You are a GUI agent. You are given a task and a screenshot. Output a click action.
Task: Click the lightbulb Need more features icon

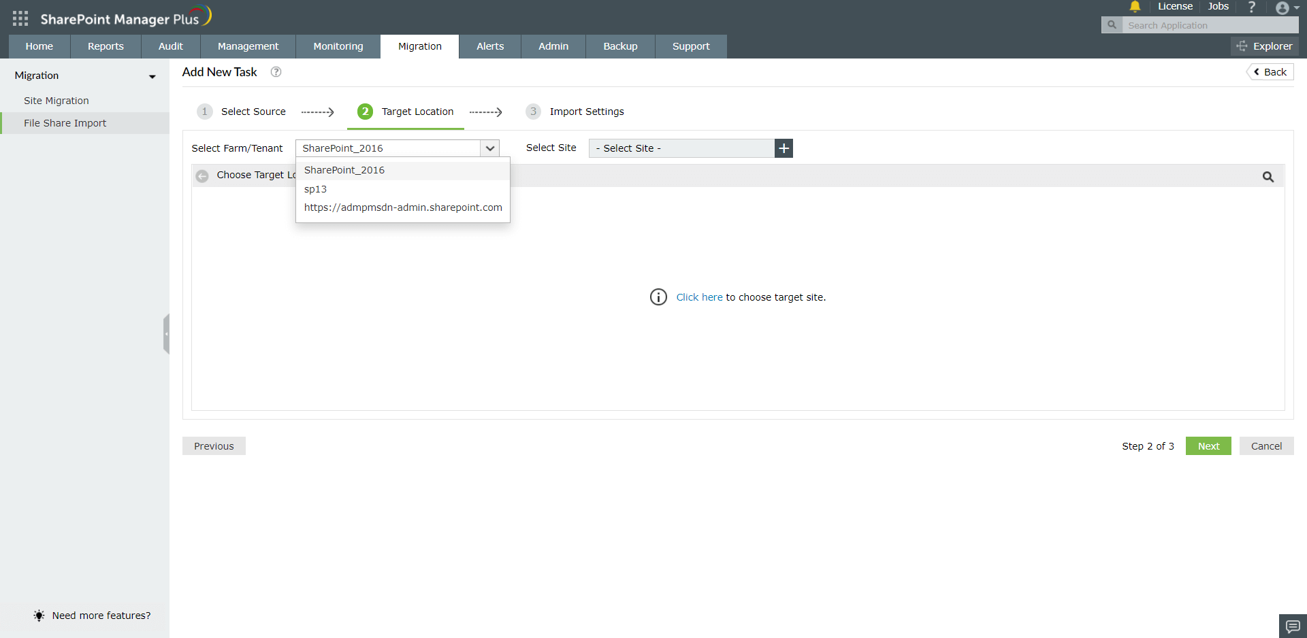[x=39, y=616]
